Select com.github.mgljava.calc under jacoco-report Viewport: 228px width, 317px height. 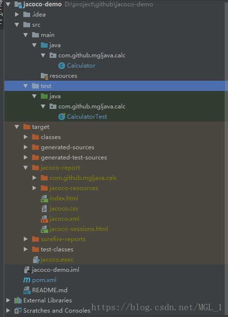pyautogui.click(x=83, y=178)
